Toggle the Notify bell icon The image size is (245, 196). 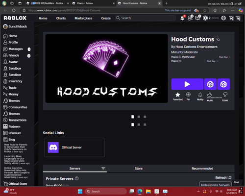coord(200,95)
